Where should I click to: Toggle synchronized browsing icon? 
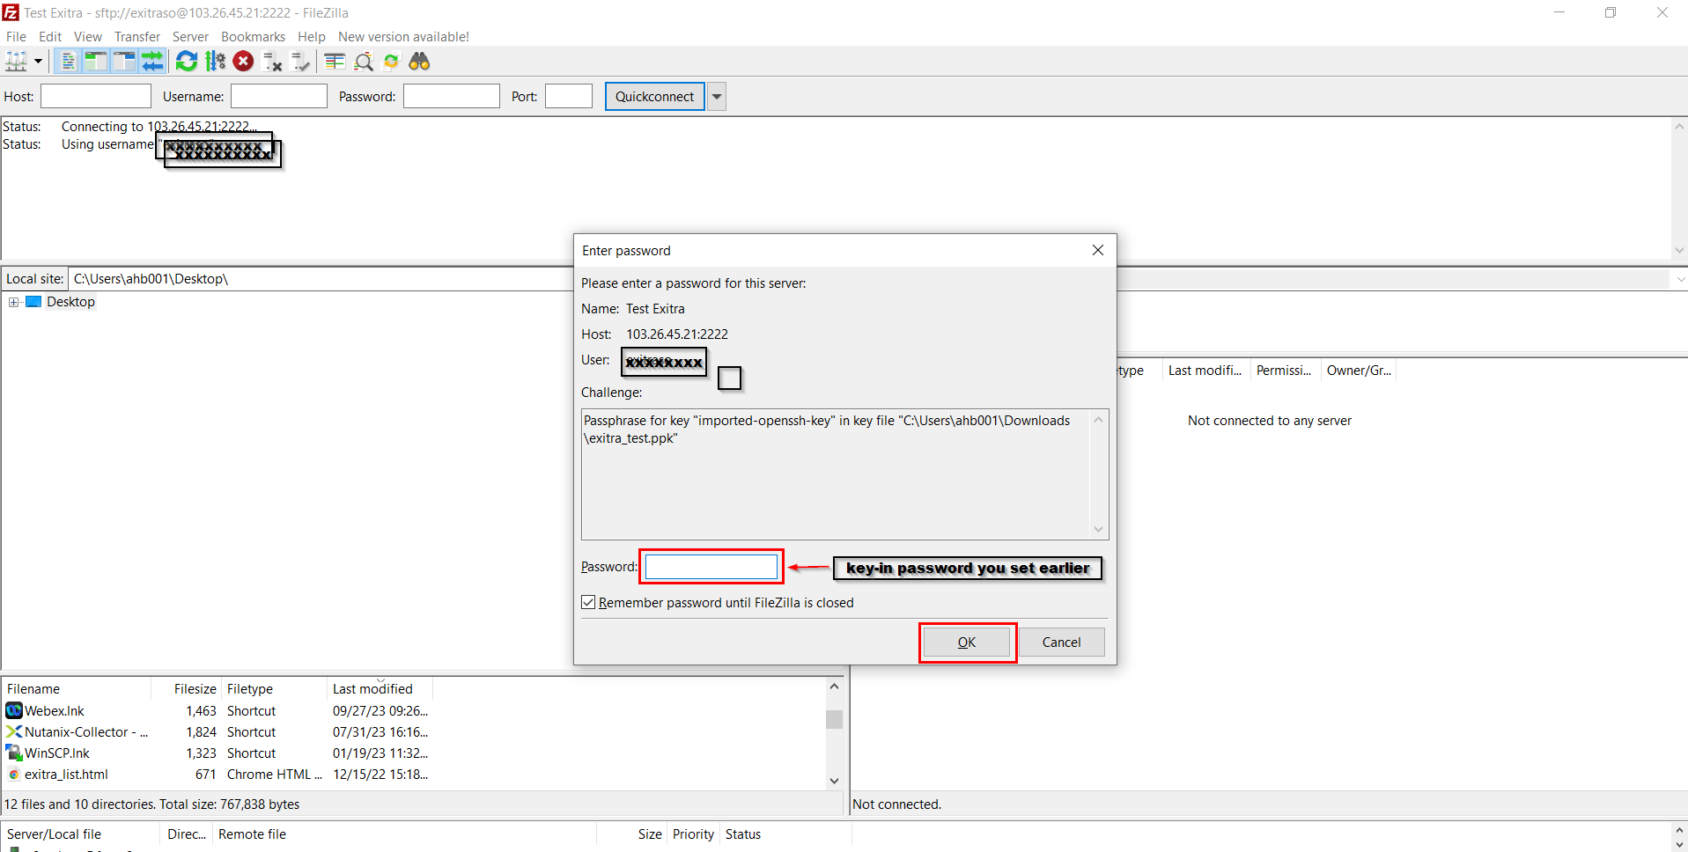tap(392, 62)
